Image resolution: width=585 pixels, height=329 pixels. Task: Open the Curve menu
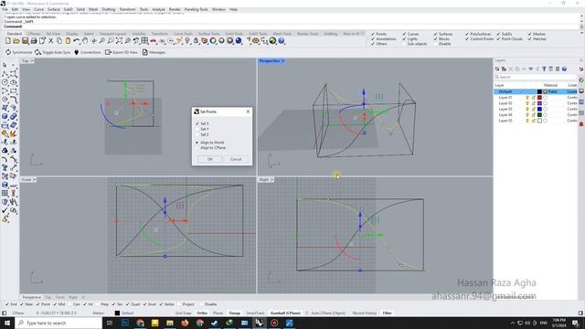click(38, 9)
